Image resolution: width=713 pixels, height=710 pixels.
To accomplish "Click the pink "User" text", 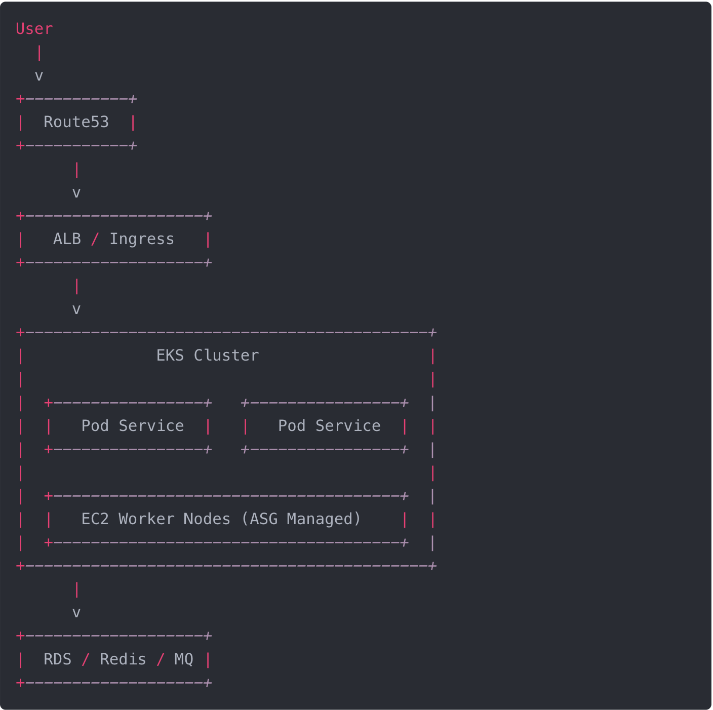I will (x=34, y=29).
